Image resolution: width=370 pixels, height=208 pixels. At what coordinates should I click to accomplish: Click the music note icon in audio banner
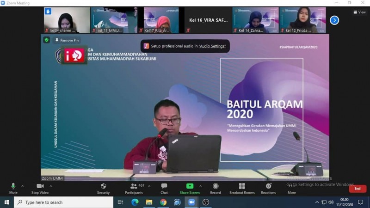pos(146,46)
